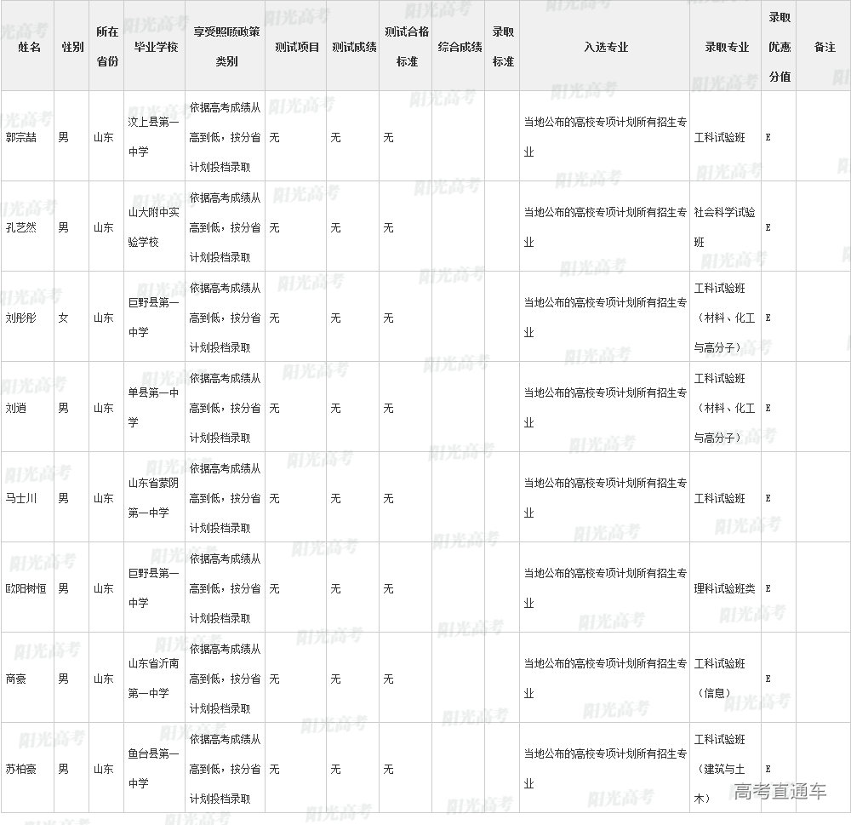851x825 pixels.
Task: Click the 录取专业 column header
Action: 726,47
